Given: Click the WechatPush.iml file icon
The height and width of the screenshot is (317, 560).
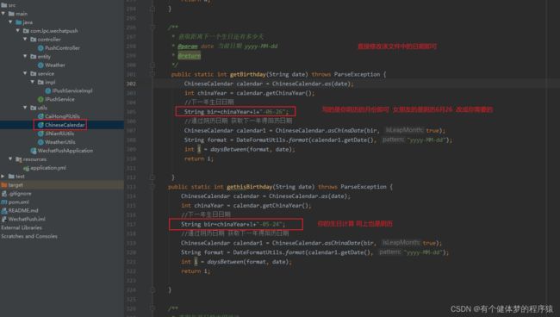Looking at the screenshot, I should [x=4, y=219].
